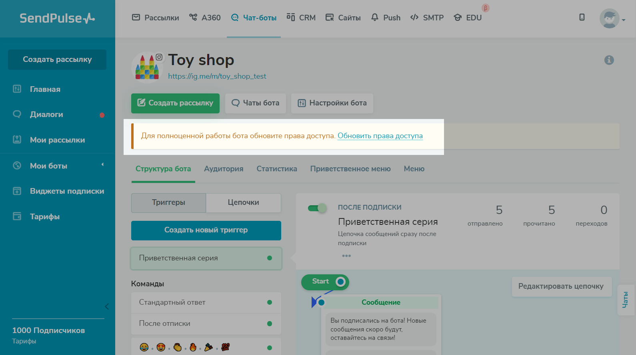Switch to the Цепочки segment
Image resolution: width=636 pixels, height=355 pixels.
(244, 202)
